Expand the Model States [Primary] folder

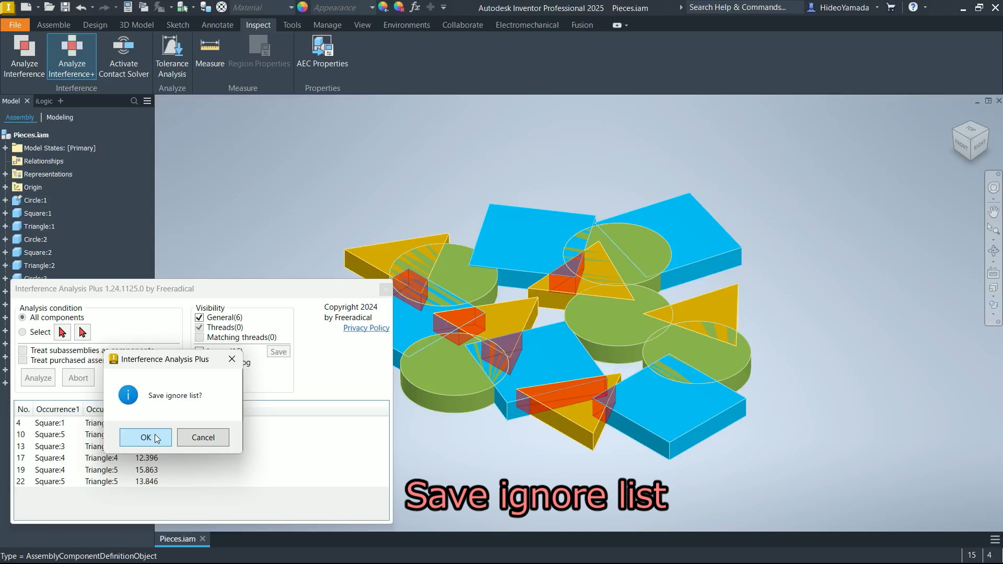[x=5, y=148]
